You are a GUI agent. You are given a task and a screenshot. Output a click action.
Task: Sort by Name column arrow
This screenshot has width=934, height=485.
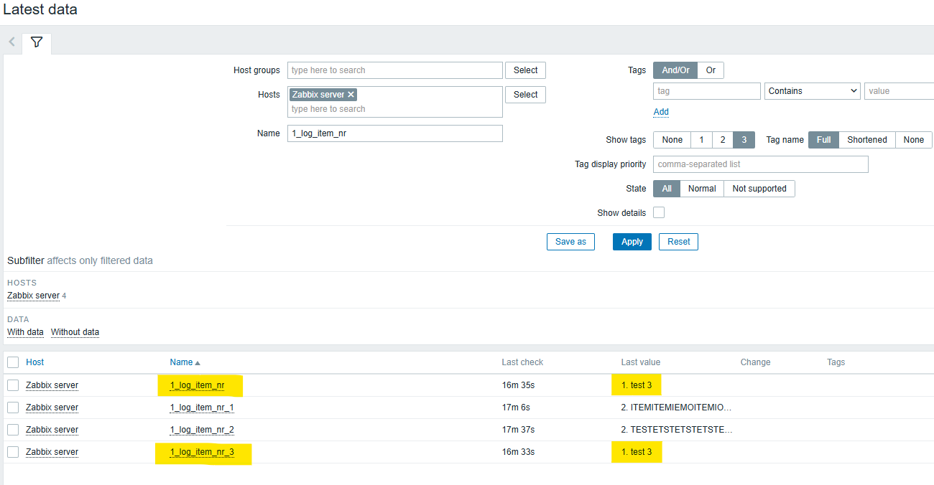pyautogui.click(x=198, y=363)
